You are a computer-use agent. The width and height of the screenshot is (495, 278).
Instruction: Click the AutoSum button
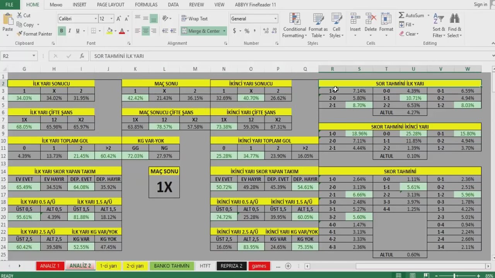411,15
